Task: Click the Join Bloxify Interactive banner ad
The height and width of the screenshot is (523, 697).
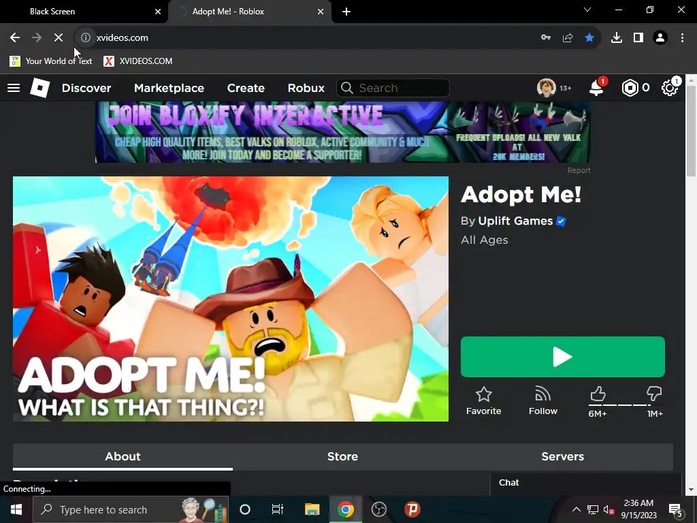Action: click(x=343, y=132)
